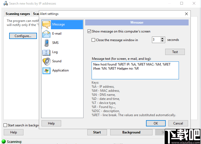Open the E-mail envelope icon
Image resolution: width=201 pixels, height=144 pixels.
[x=46, y=34]
